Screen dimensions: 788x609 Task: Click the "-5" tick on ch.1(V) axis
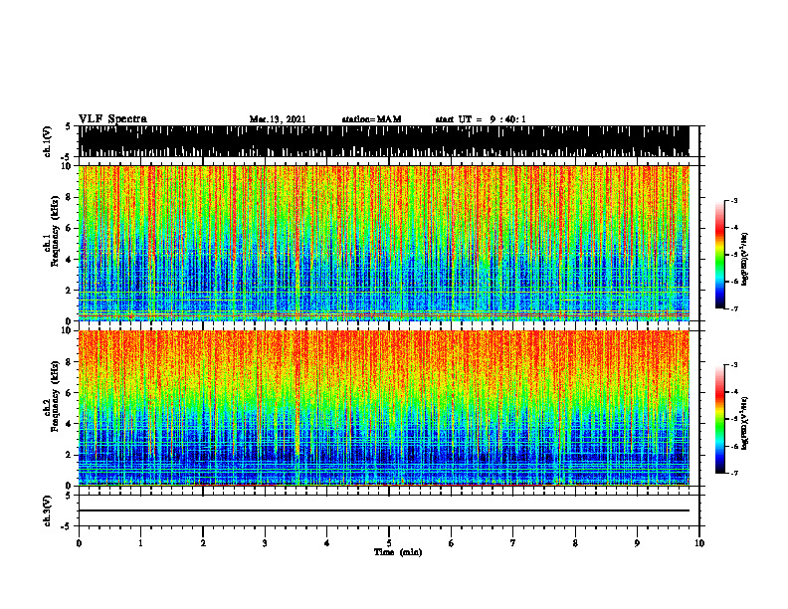(68, 157)
